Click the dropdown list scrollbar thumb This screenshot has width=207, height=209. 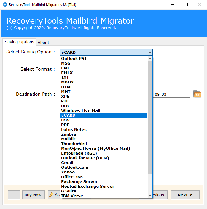[150, 118]
